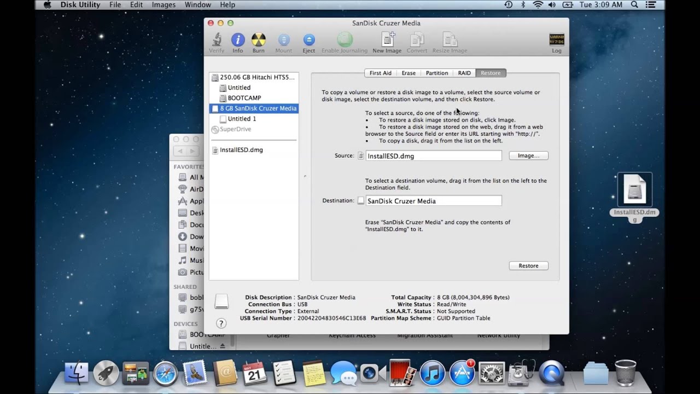Open the Window menu
Image resolution: width=700 pixels, height=394 pixels.
coord(197,5)
